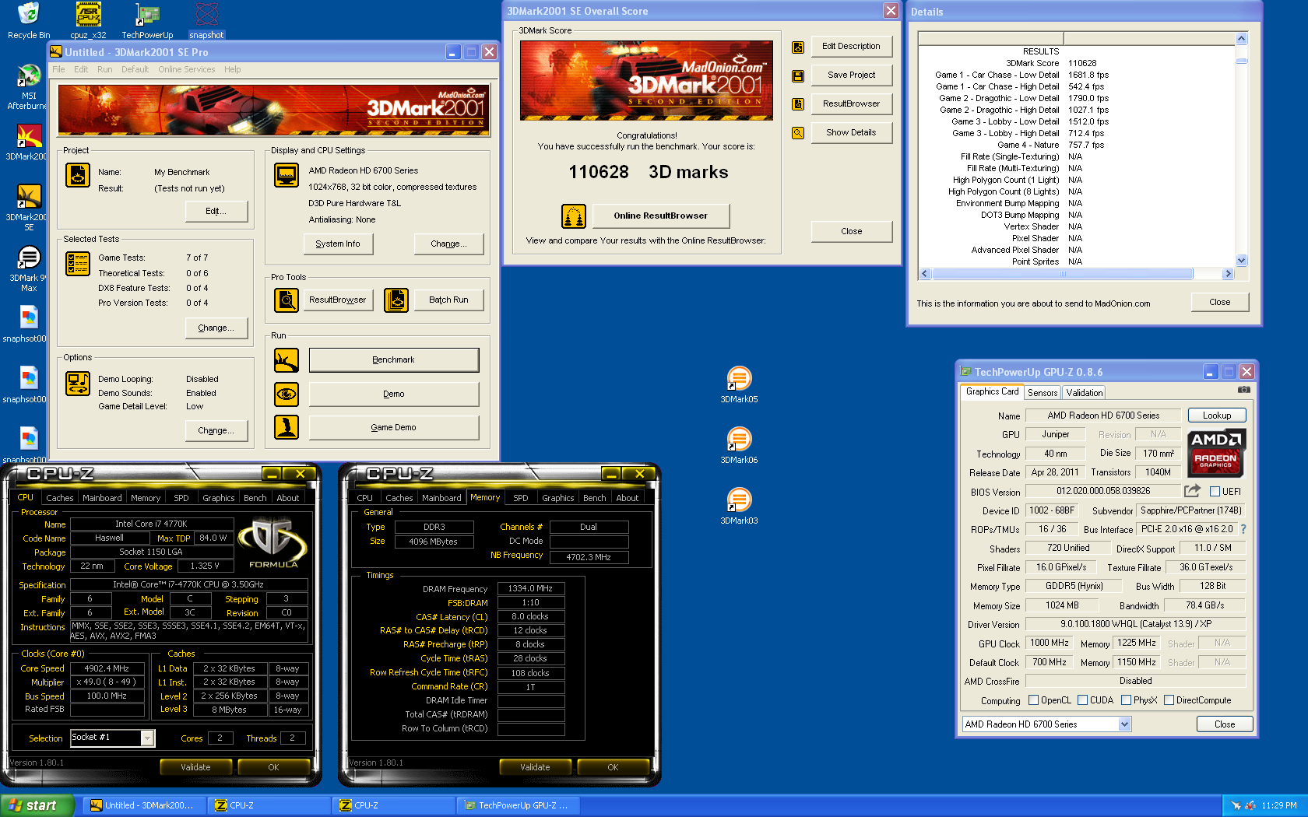
Task: Switch to SPD tab in right CPU-Z window
Action: (521, 498)
